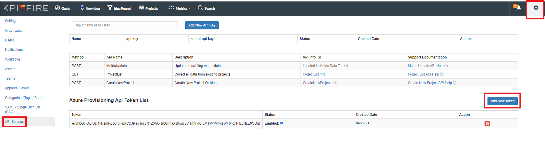Click the Idea Funnel filter icon
545x154 pixels.
[x=110, y=8]
